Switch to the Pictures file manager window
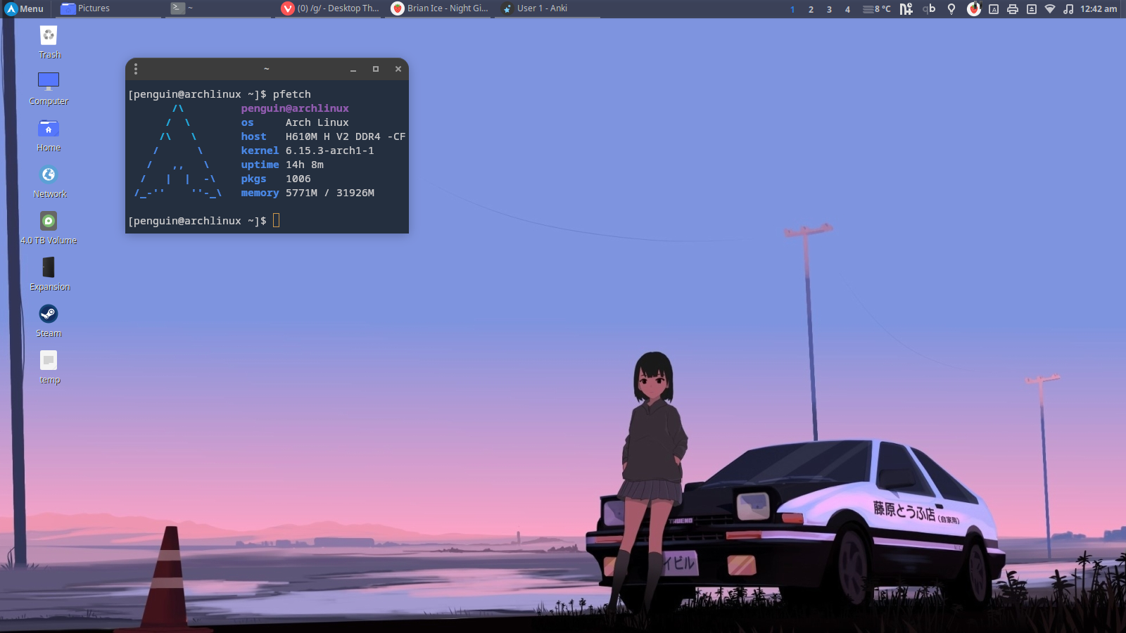 tap(109, 8)
